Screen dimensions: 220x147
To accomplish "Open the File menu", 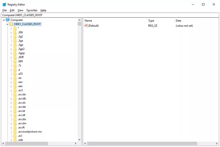I will [x=5, y=10].
